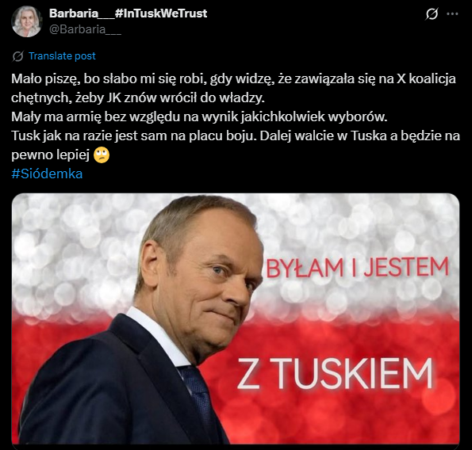
Task: Click the @Barbaria___ handle
Action: pyautogui.click(x=85, y=29)
